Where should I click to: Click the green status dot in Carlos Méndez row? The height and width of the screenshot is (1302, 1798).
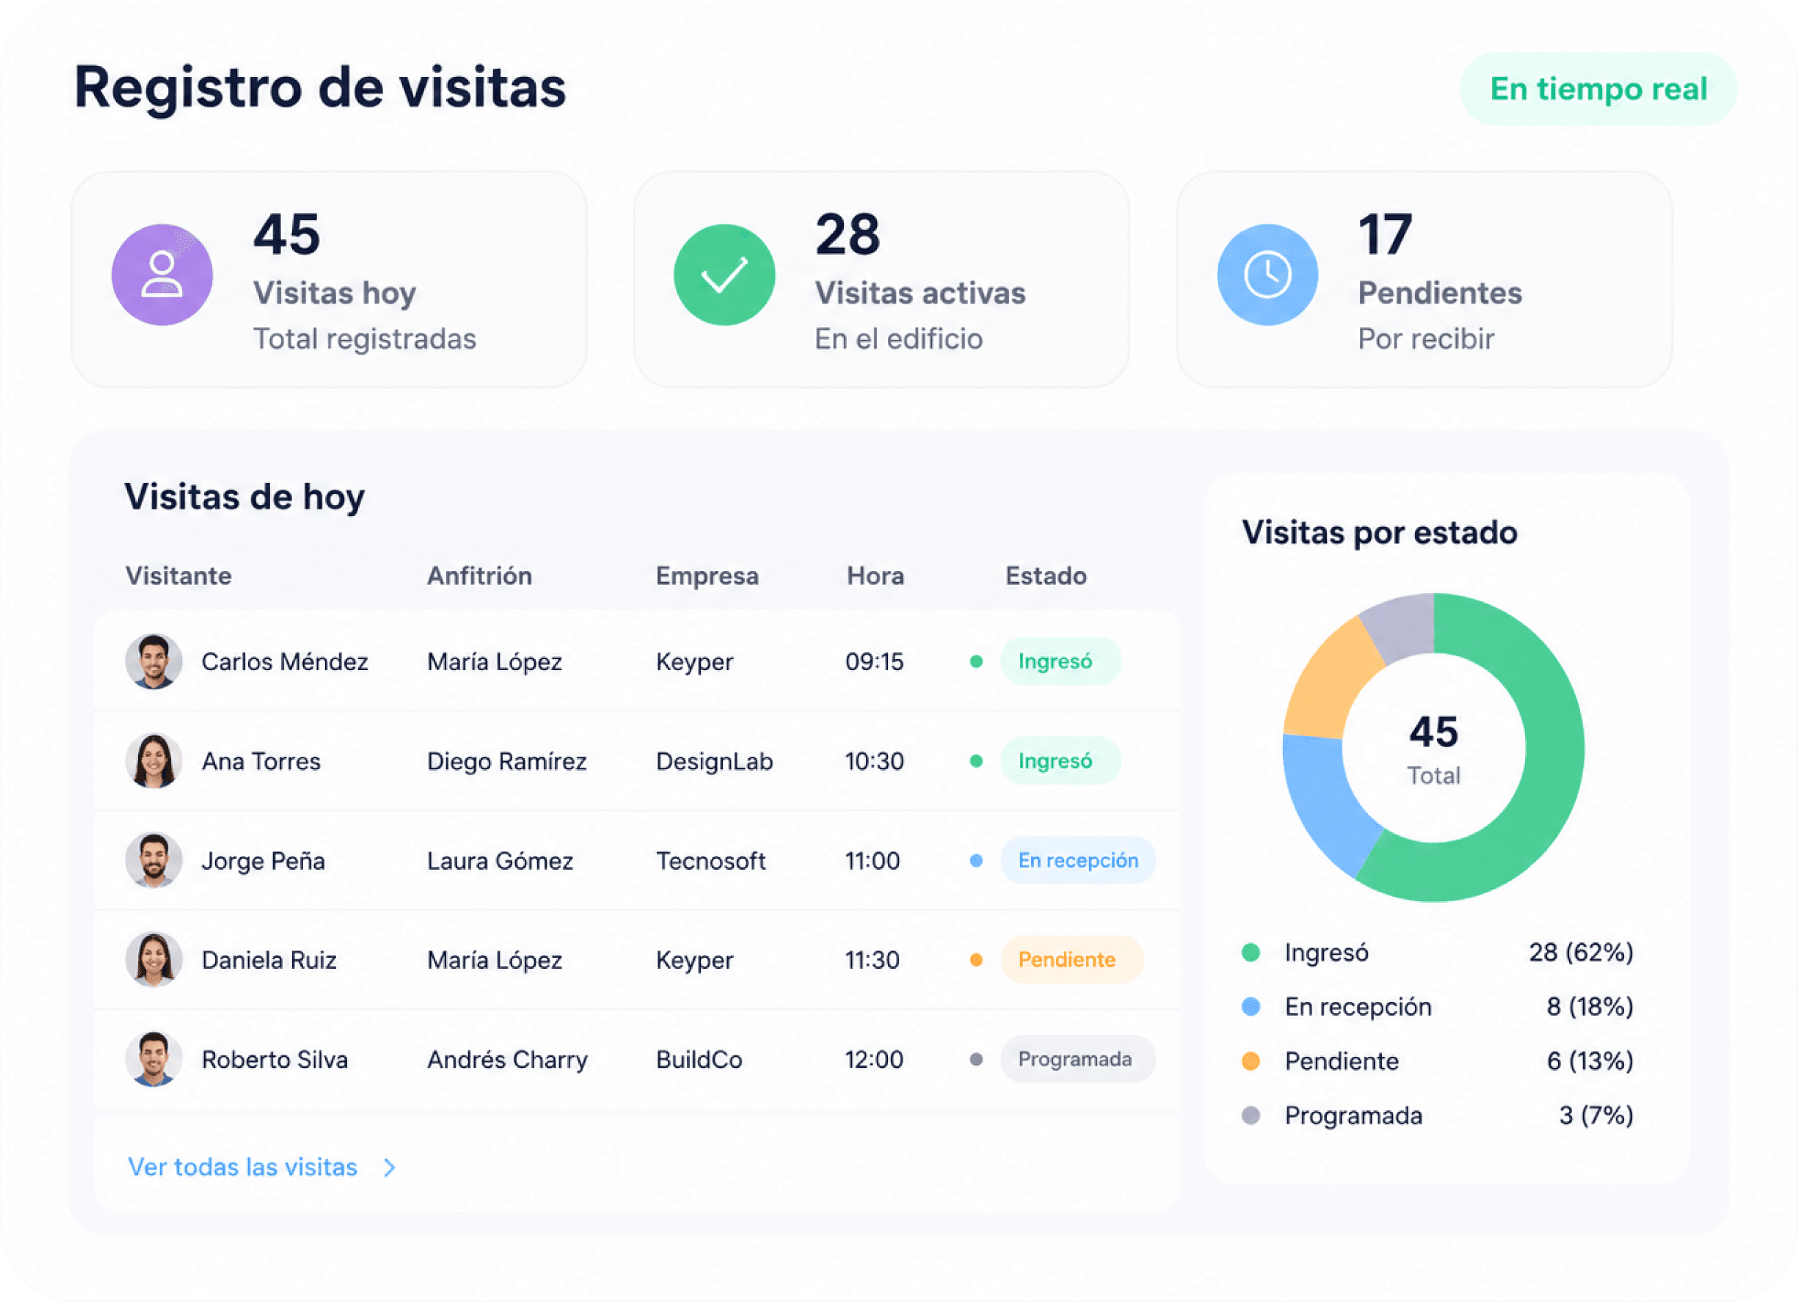point(977,661)
